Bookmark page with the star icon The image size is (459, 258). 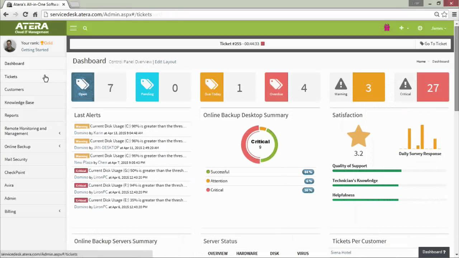(445, 14)
